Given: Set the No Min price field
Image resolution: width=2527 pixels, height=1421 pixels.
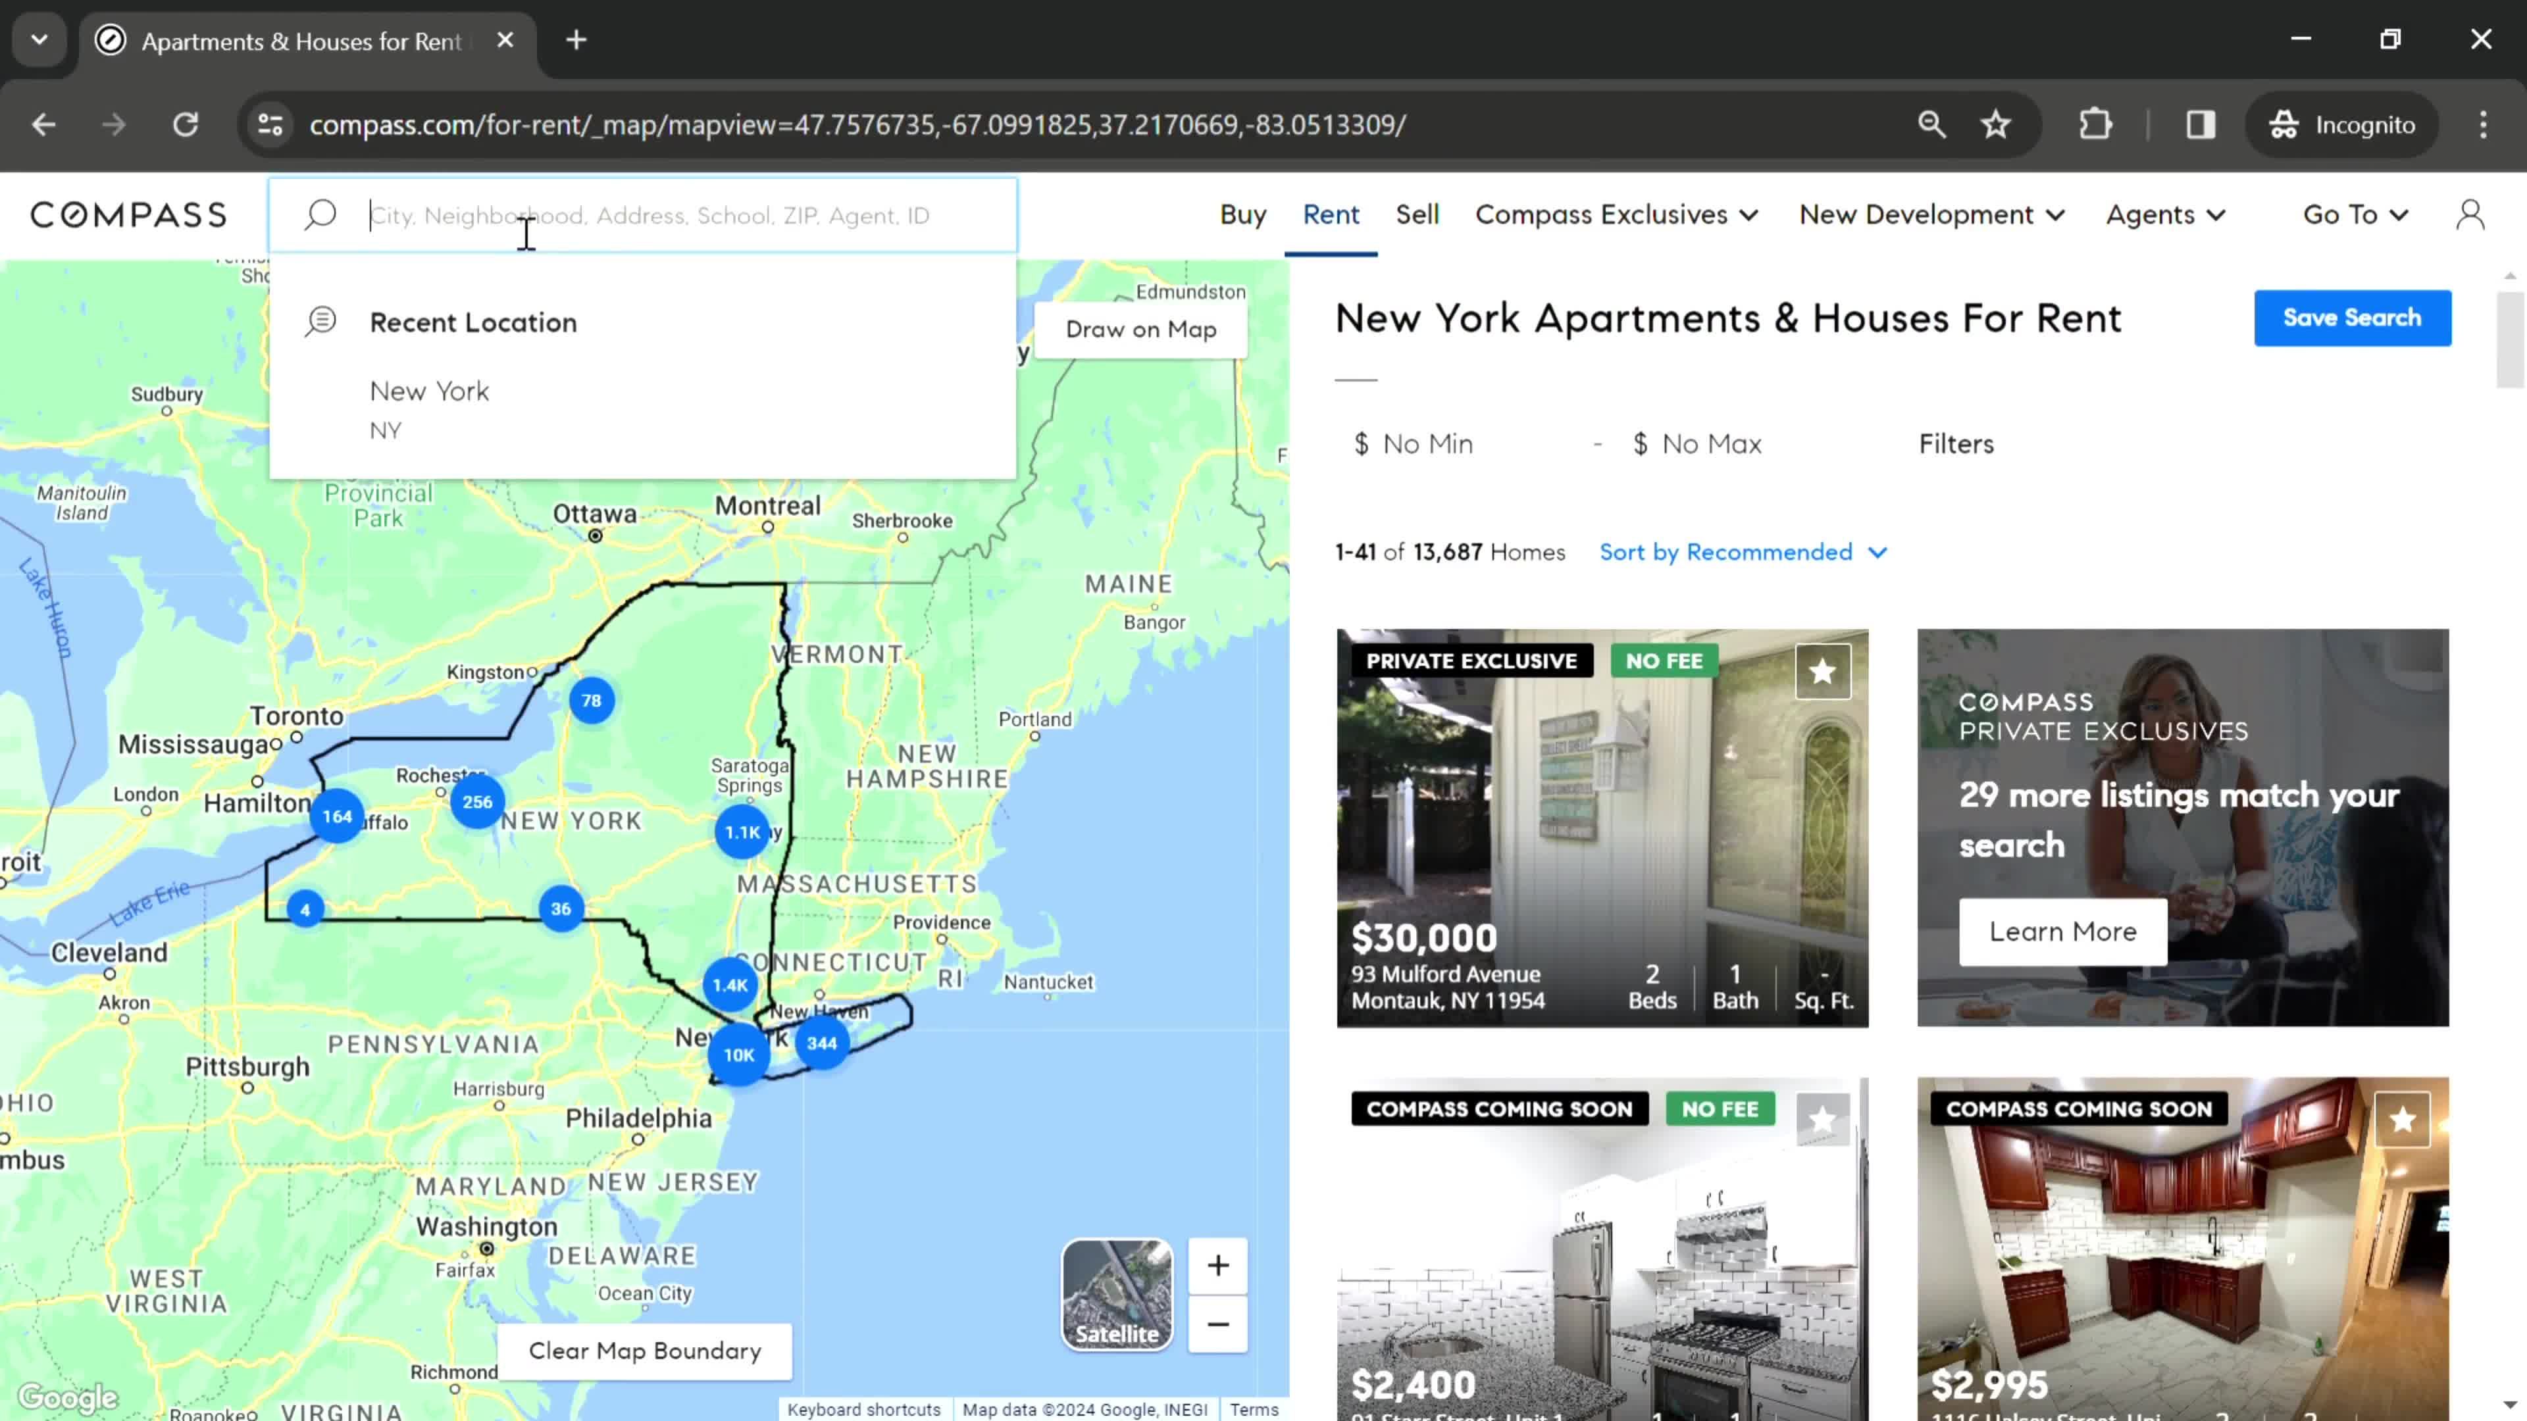Looking at the screenshot, I should click(x=1462, y=444).
